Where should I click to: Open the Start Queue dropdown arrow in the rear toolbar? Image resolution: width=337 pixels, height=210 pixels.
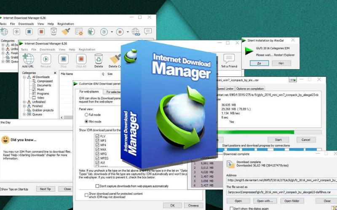(x=112, y=32)
